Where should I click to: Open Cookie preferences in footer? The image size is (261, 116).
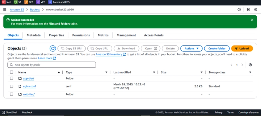(248, 112)
